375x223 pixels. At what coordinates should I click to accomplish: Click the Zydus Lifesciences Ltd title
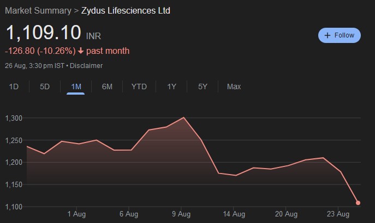coord(126,11)
